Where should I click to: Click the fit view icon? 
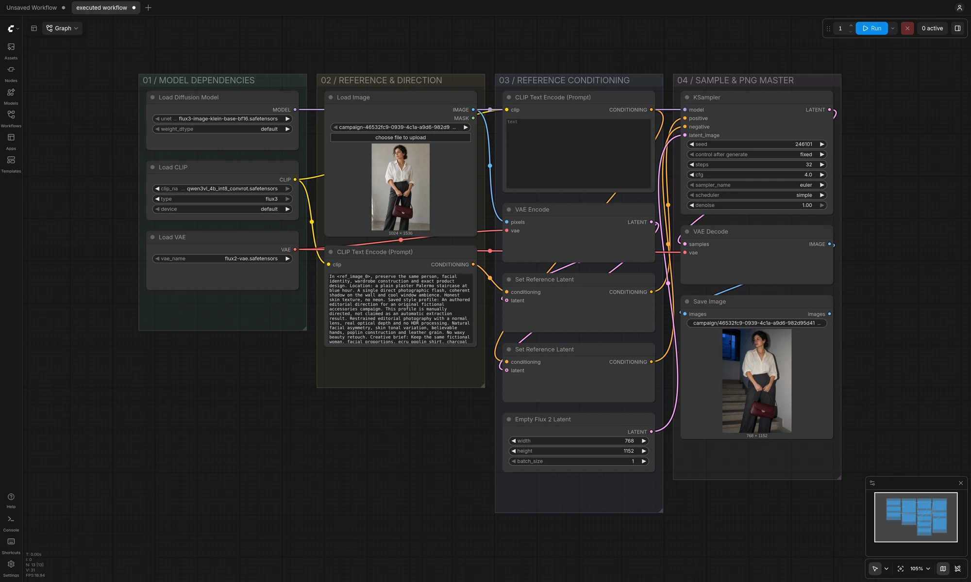[901, 568]
